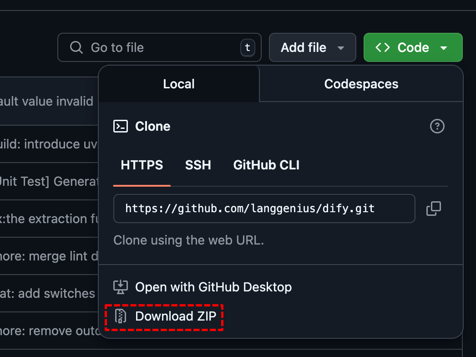Open commit message 'ault value invalid'

[x=46, y=101]
